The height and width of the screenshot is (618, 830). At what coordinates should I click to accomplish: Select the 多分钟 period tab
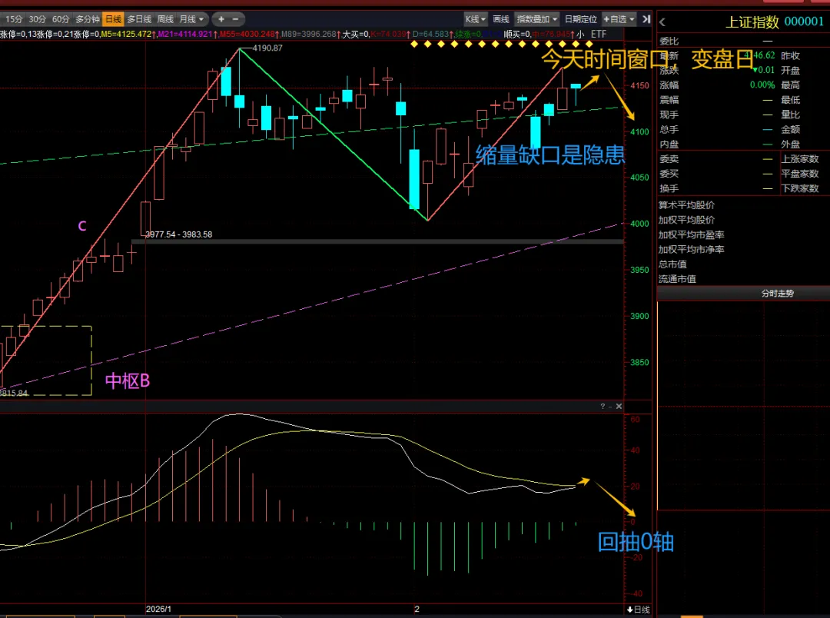[88, 19]
